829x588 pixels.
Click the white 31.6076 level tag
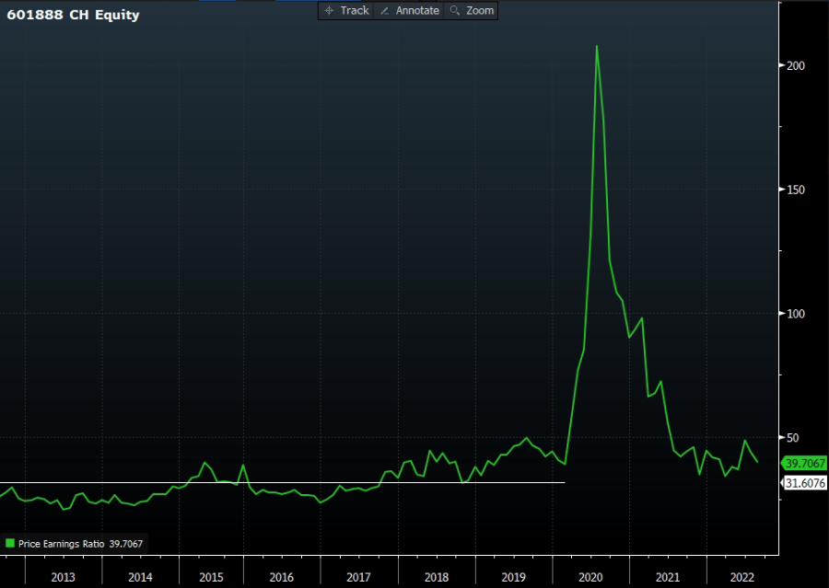click(x=804, y=483)
